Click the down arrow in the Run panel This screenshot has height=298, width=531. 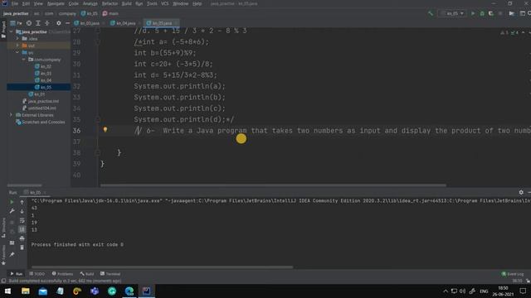tap(22, 211)
